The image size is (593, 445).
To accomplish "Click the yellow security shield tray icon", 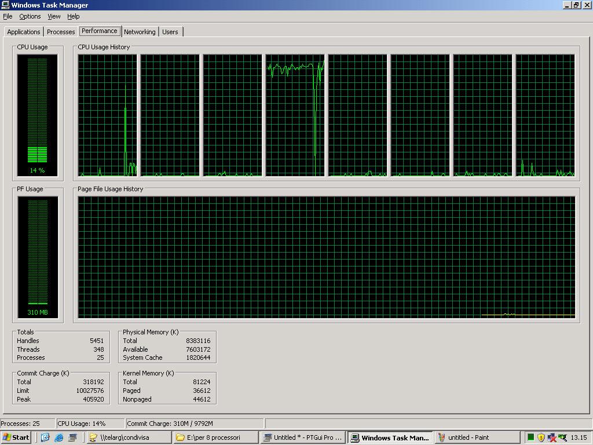I will point(541,437).
